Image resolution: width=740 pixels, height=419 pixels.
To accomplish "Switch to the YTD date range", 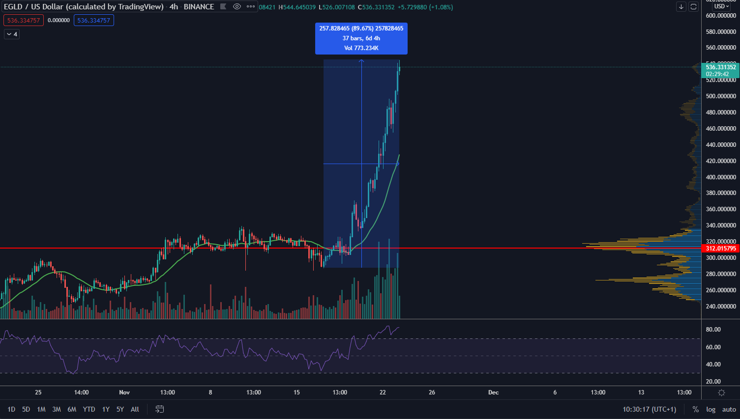I will pyautogui.click(x=89, y=409).
